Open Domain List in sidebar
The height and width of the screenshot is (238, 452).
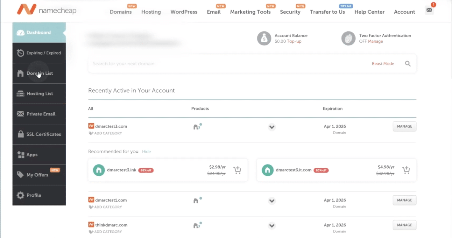tap(39, 73)
